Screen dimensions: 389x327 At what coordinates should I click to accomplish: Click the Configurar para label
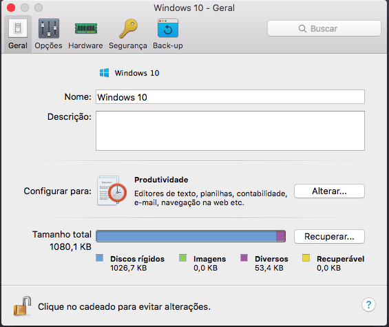pyautogui.click(x=58, y=191)
